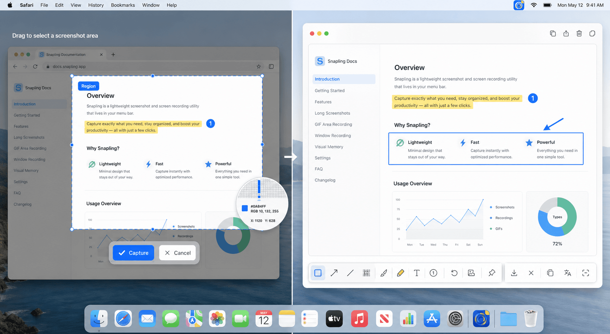Open Changelog in the Safari window sidebar
610x334 pixels.
pos(23,204)
